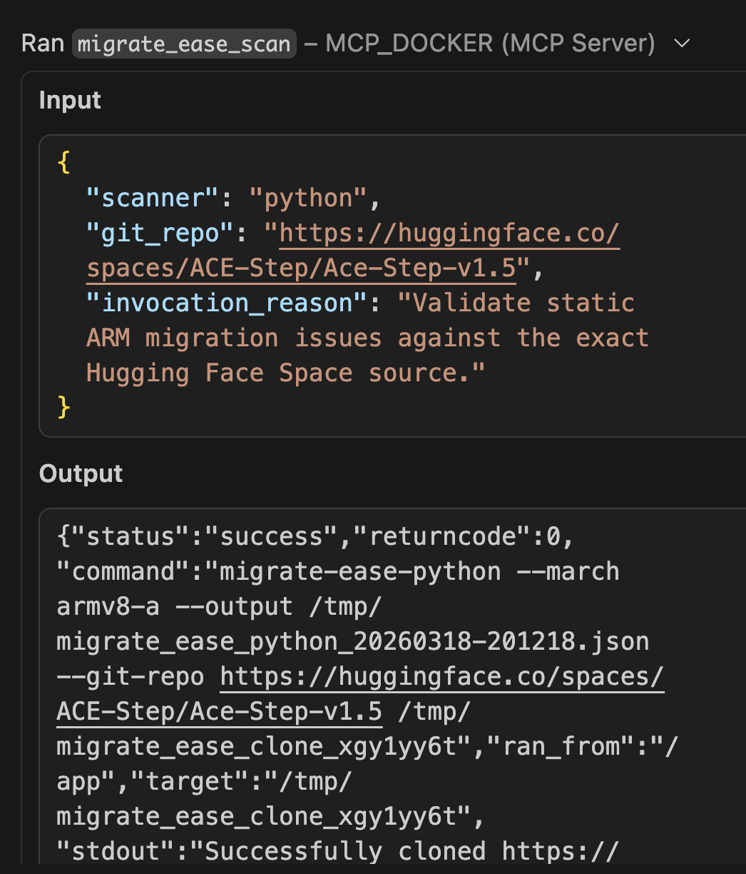746x874 pixels.
Task: Click the migrate_ease_scan tool name pill
Action: (183, 43)
